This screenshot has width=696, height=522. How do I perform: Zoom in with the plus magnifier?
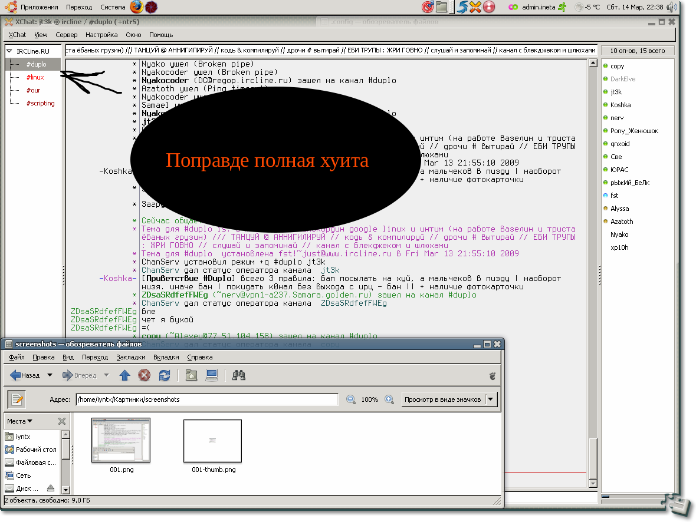click(389, 399)
